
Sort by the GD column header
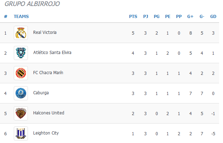click(213, 17)
